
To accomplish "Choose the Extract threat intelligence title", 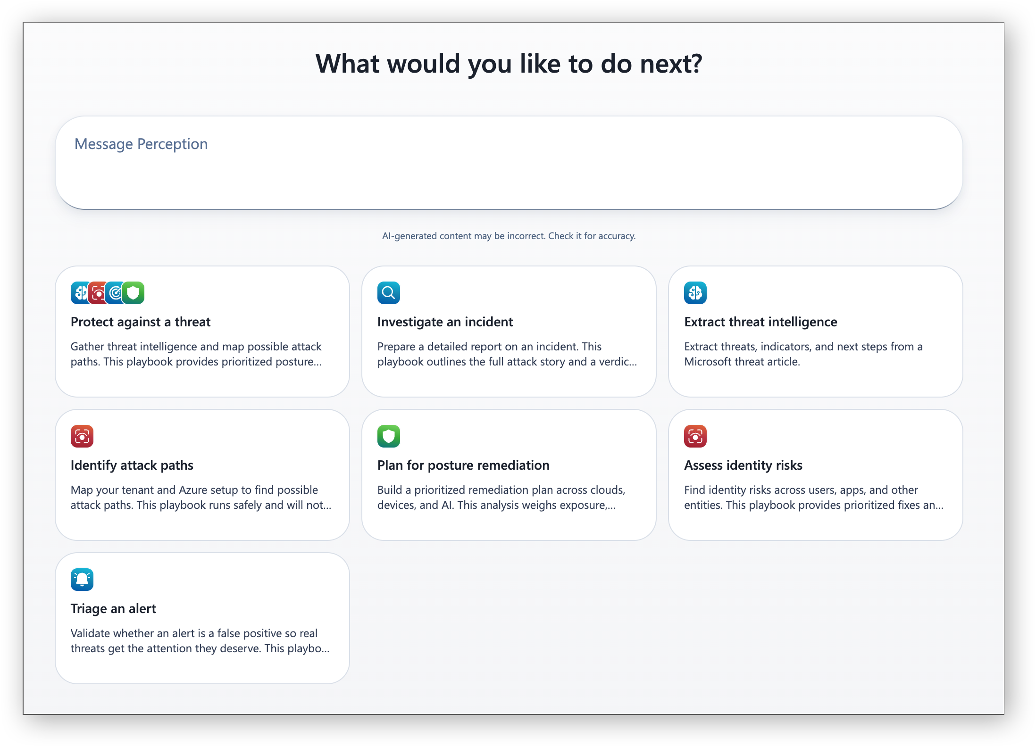I will 760,322.
